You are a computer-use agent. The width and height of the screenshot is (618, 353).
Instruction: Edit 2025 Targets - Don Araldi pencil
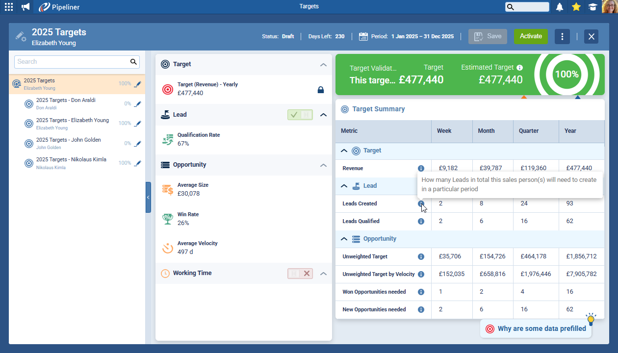pos(138,104)
